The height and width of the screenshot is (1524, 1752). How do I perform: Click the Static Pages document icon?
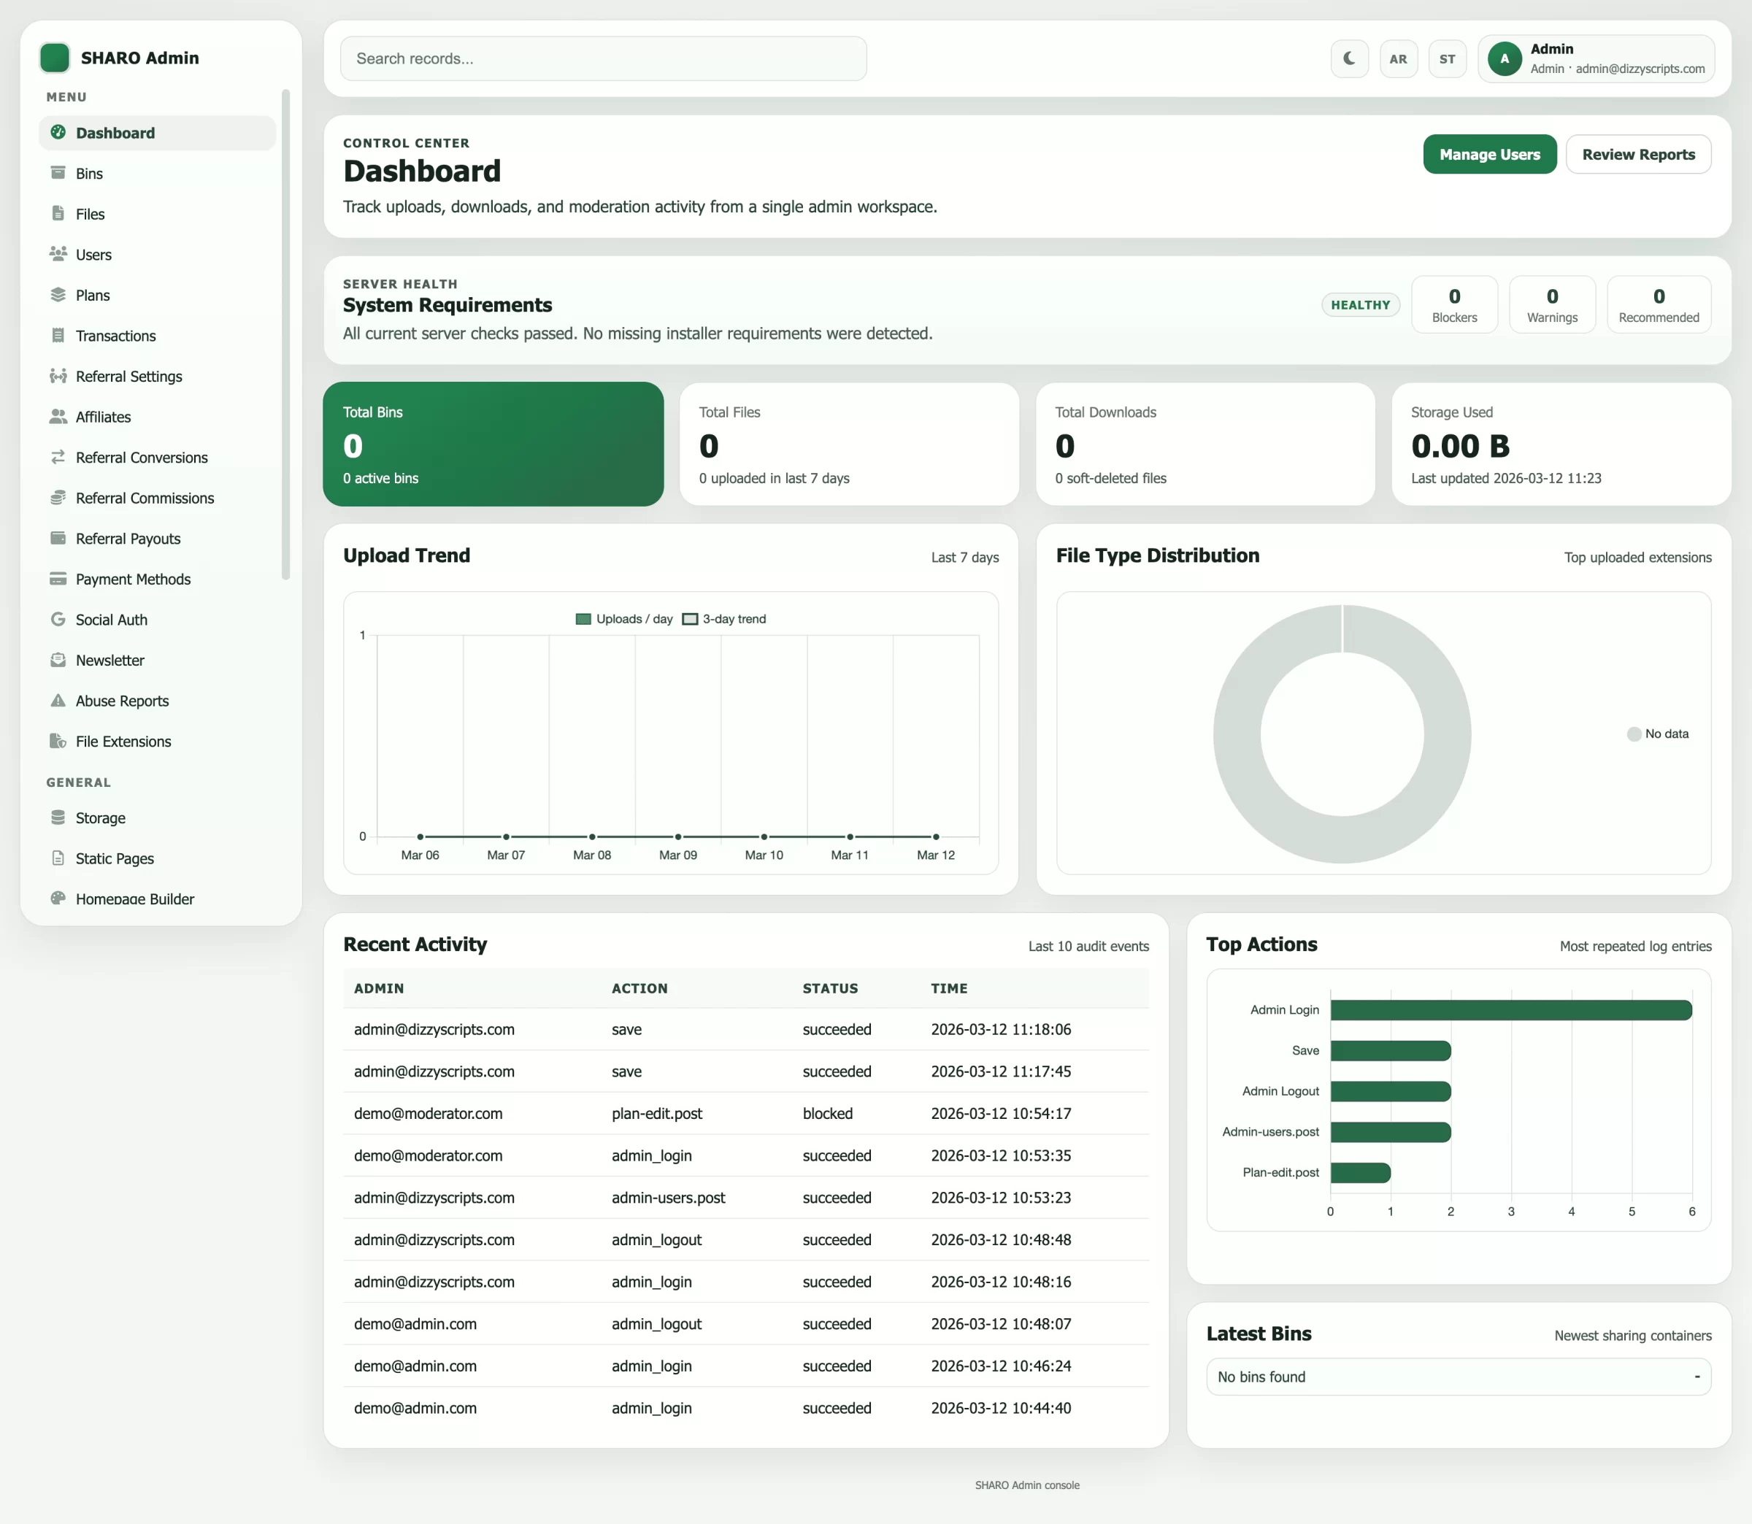coord(58,858)
